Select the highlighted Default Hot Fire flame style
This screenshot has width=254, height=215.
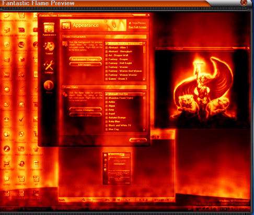(124, 94)
